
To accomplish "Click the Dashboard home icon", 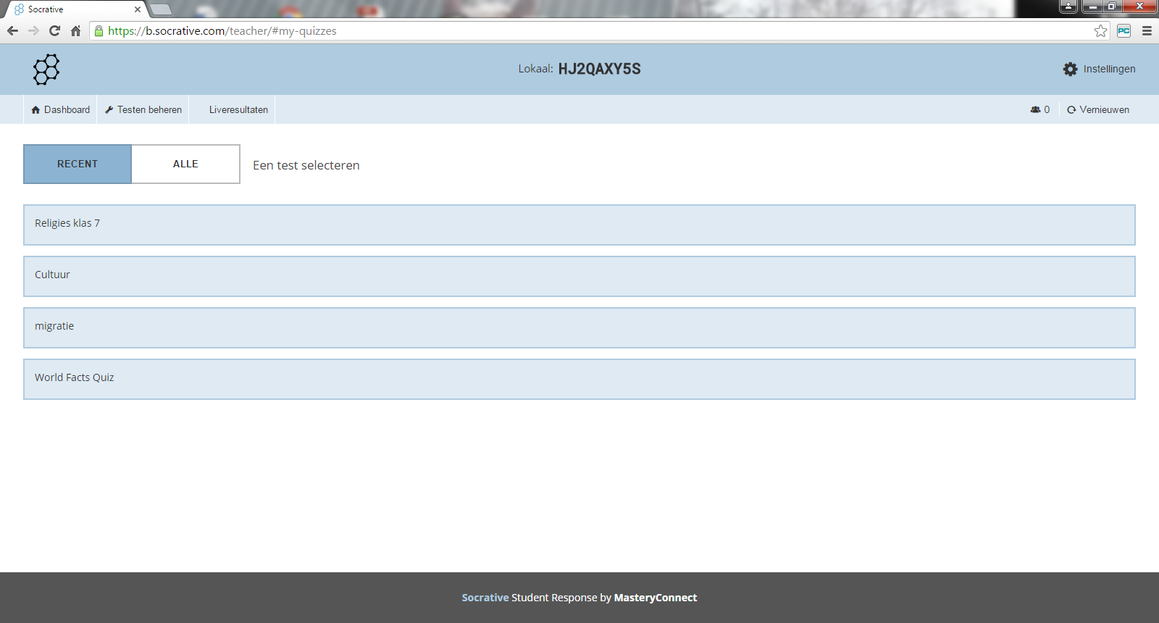I will click(35, 110).
